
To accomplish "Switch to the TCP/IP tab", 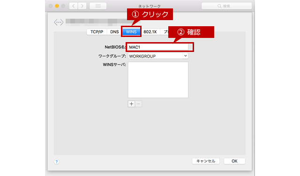I will click(x=97, y=32).
